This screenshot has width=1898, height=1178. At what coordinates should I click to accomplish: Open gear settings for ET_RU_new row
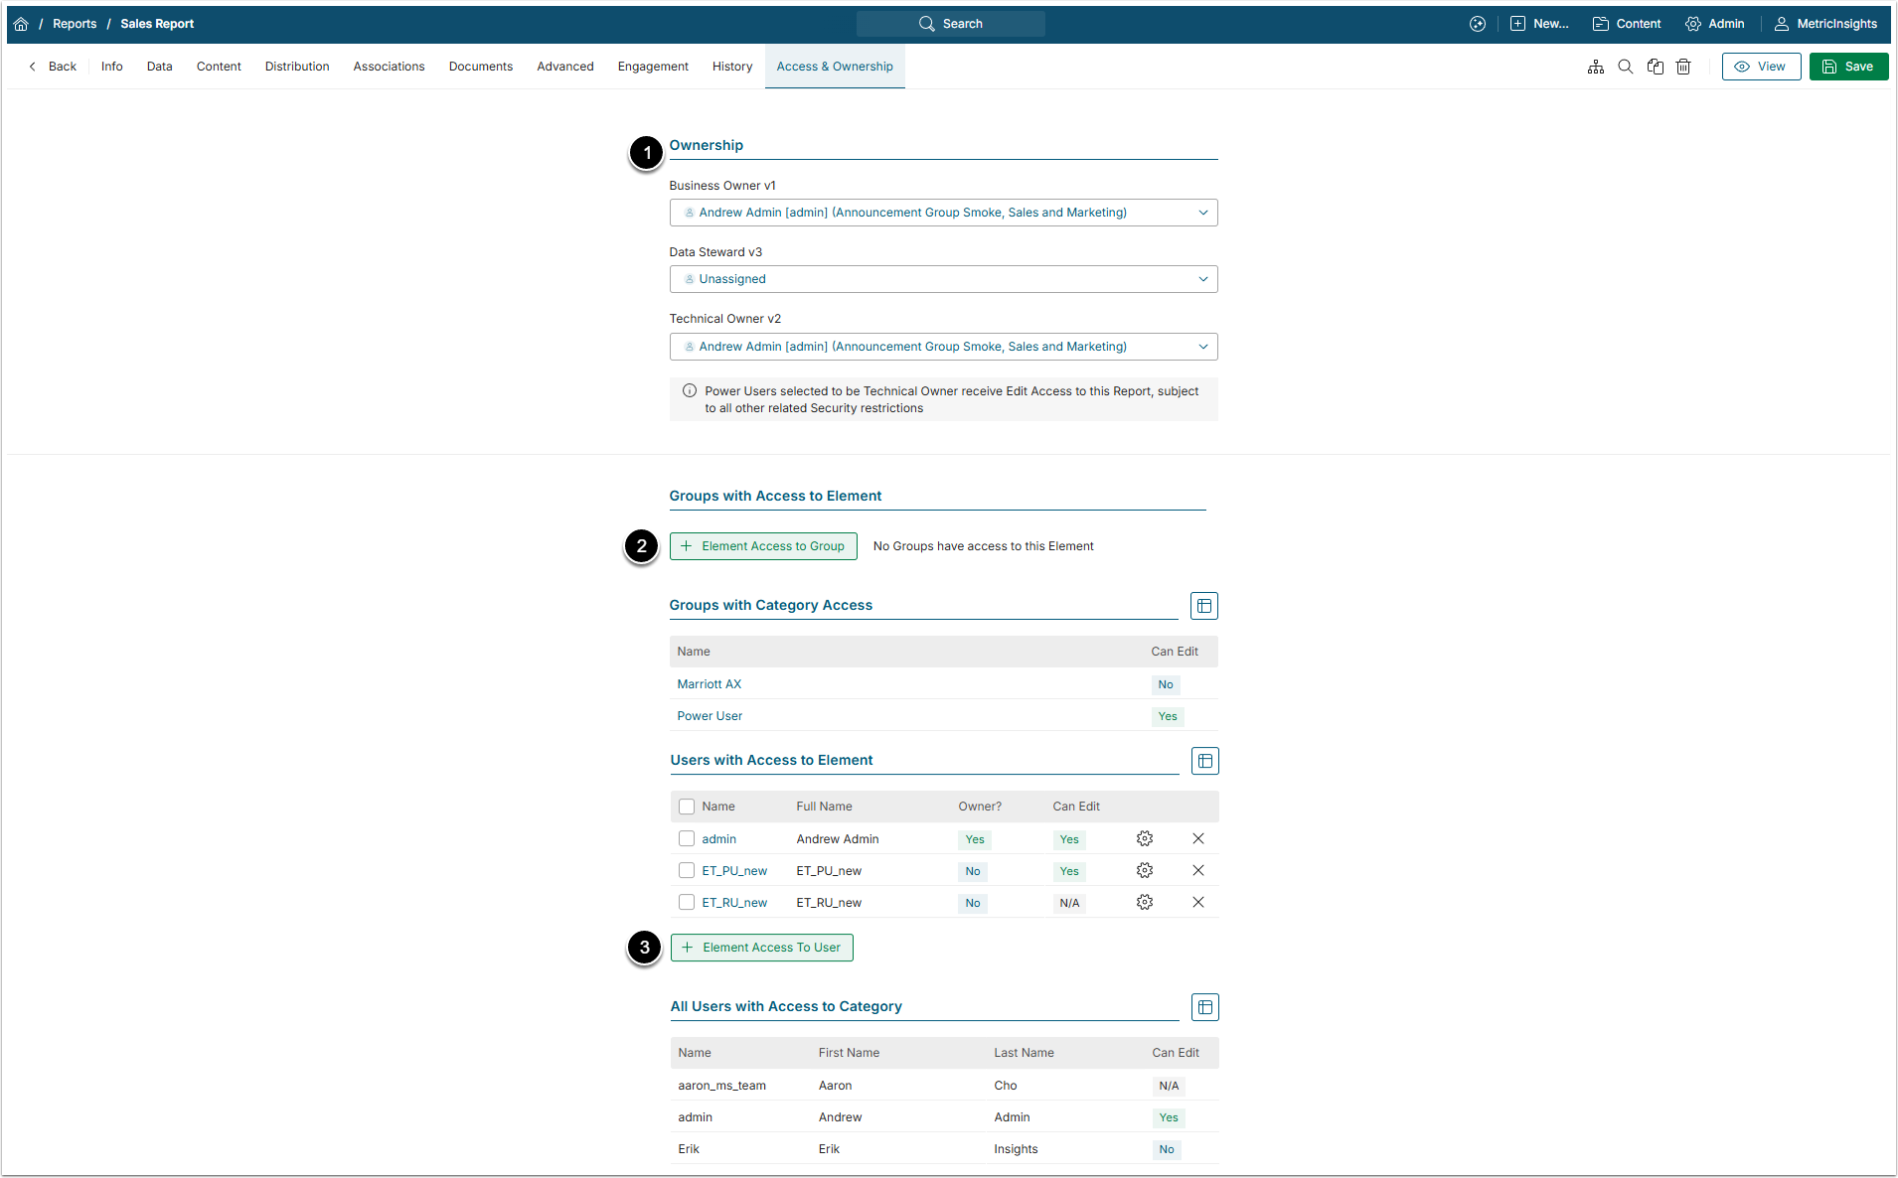[1145, 903]
